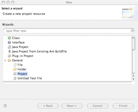Click the File wizard icon
The image size is (138, 112).
pyautogui.click(x=15, y=65)
